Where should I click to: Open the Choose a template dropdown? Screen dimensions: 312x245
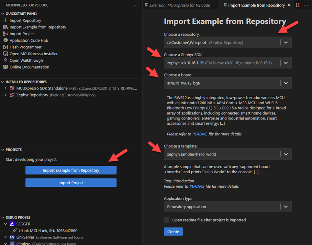[286, 154]
